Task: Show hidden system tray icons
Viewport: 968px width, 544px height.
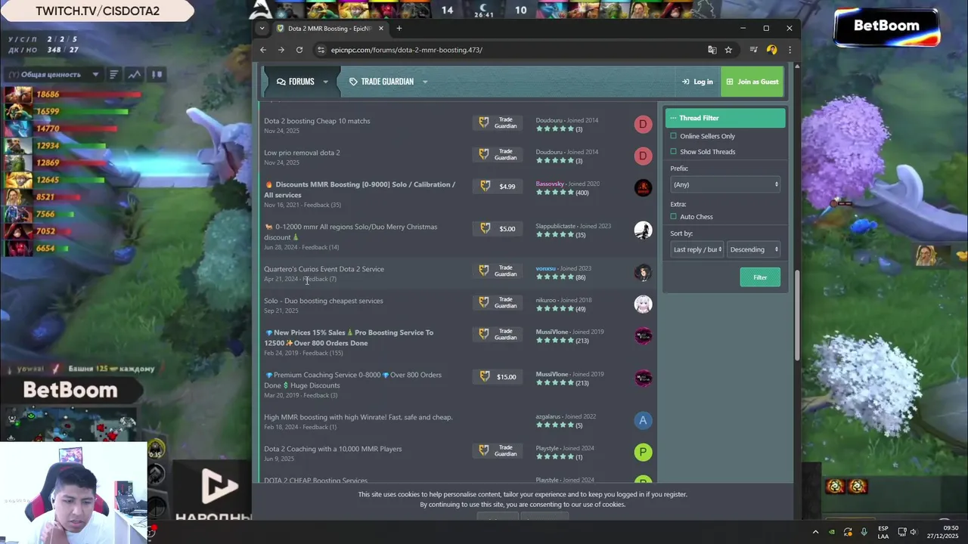Action: 815,532
